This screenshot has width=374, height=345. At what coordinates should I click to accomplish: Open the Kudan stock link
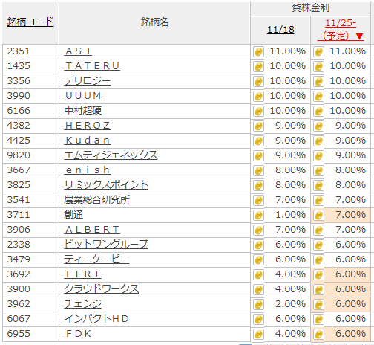[x=88, y=141]
